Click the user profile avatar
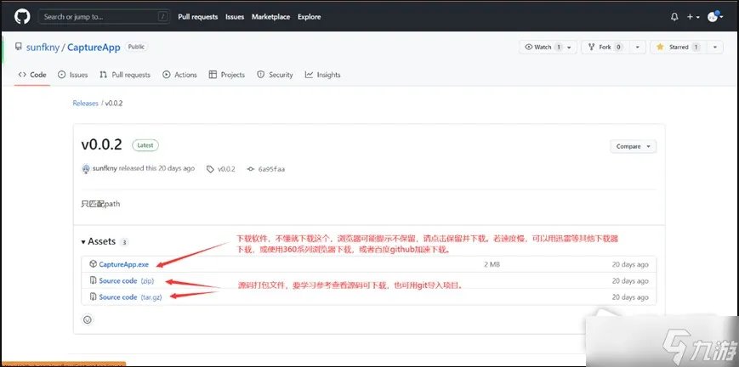Viewport: 739px width, 367px height. coord(713,16)
